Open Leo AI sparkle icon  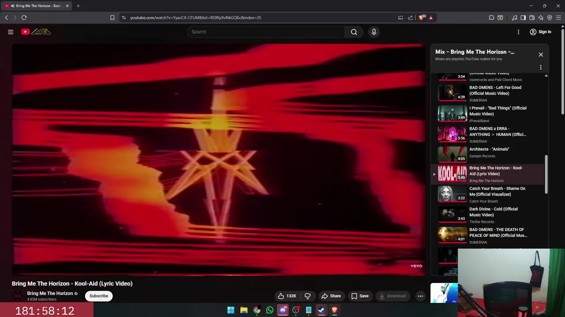pyautogui.click(x=541, y=18)
